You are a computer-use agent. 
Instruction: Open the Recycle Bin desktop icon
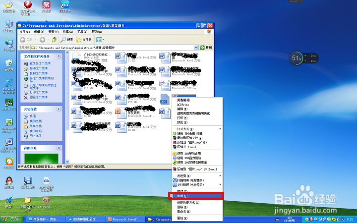coord(9,65)
